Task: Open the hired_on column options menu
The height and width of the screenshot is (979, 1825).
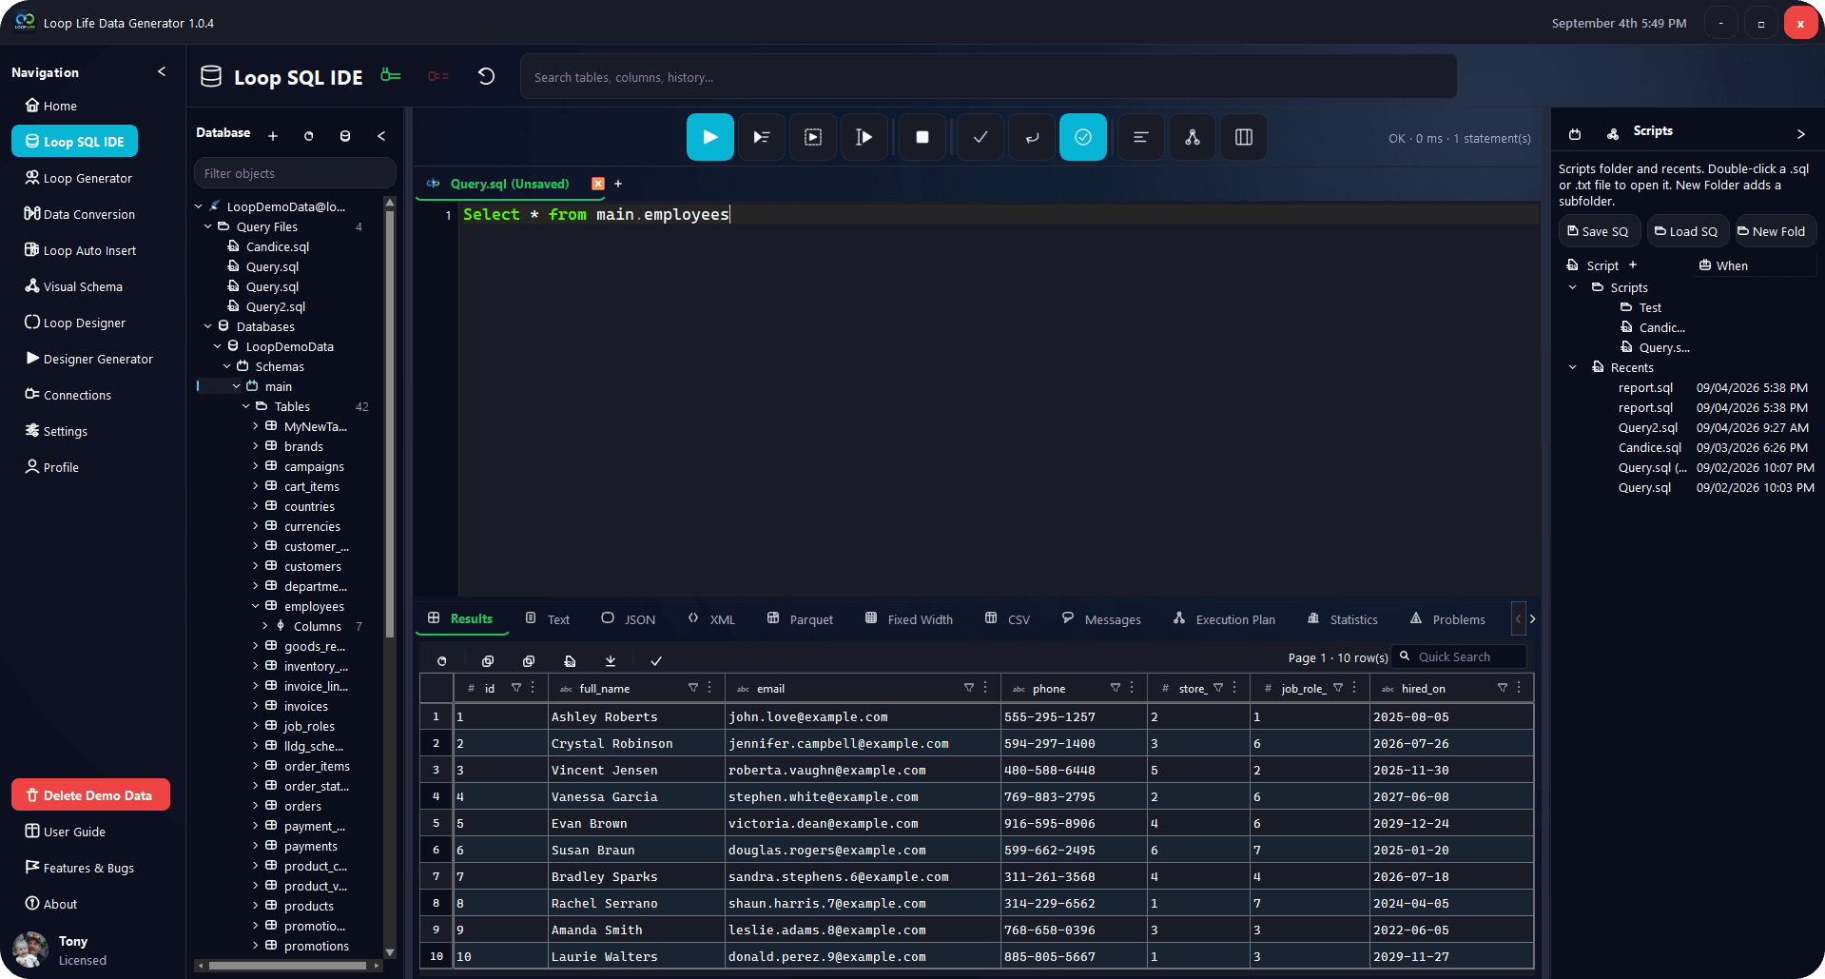Action: pyautogui.click(x=1519, y=688)
